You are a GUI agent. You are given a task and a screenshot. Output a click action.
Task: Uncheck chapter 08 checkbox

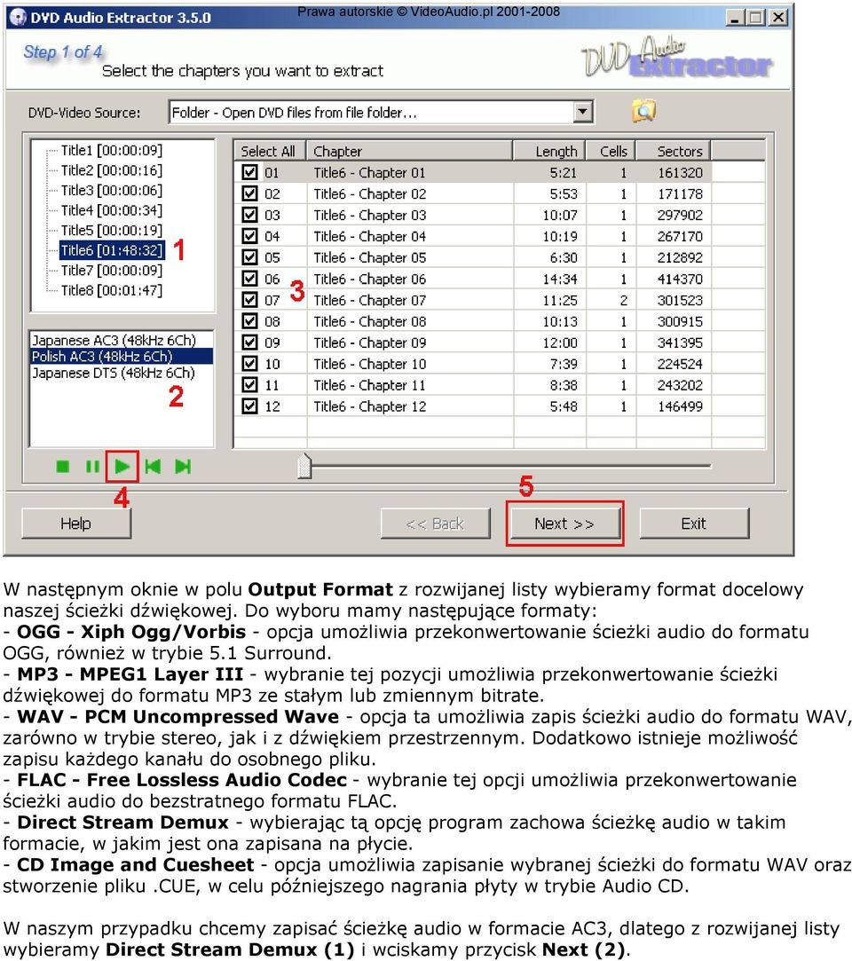tap(249, 321)
